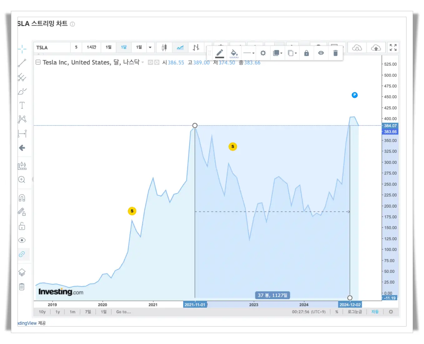The width and height of the screenshot is (424, 344).
Task: Enter fullscreen chart mode
Action: pyautogui.click(x=393, y=47)
